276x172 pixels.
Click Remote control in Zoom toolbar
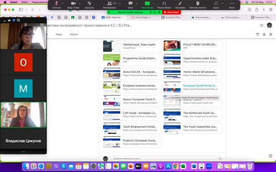click(x=198, y=5)
